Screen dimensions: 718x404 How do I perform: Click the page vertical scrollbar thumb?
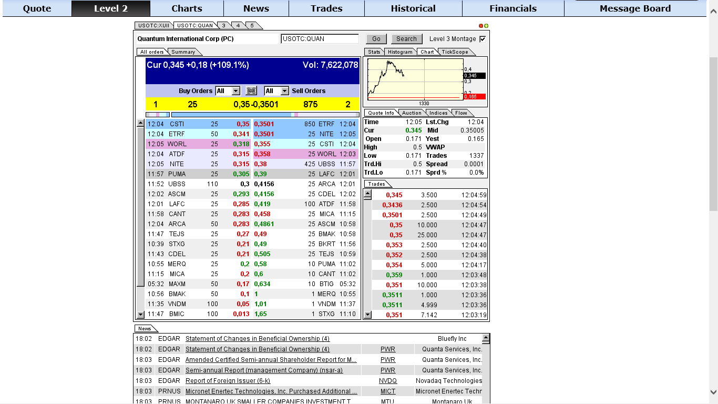[x=713, y=134]
